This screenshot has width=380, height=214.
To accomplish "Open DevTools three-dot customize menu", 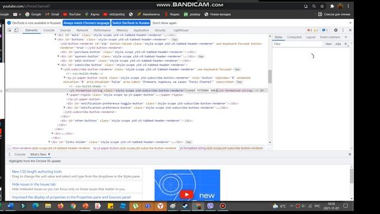I will pos(343,30).
